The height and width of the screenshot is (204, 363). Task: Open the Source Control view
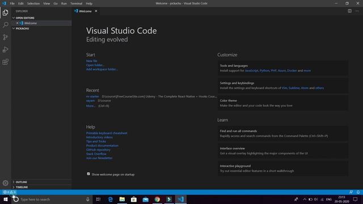[x=5, y=37]
